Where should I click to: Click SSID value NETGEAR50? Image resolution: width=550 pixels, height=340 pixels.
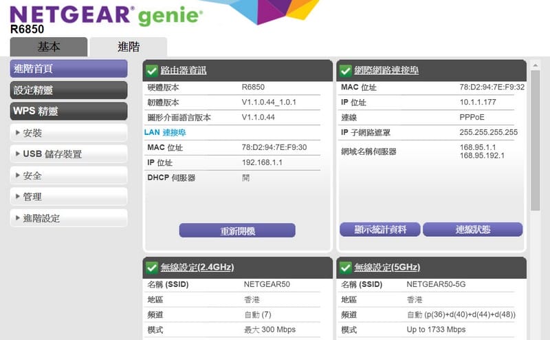(267, 284)
